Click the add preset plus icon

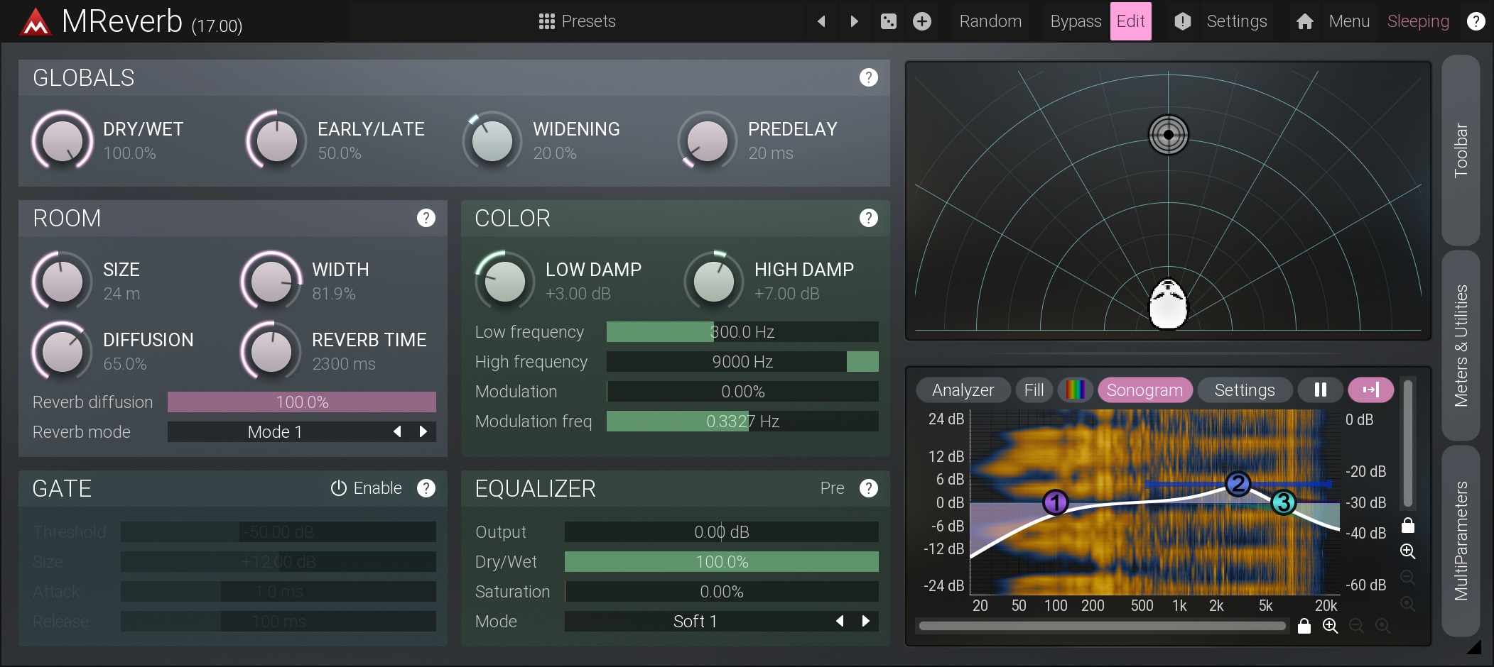[921, 21]
